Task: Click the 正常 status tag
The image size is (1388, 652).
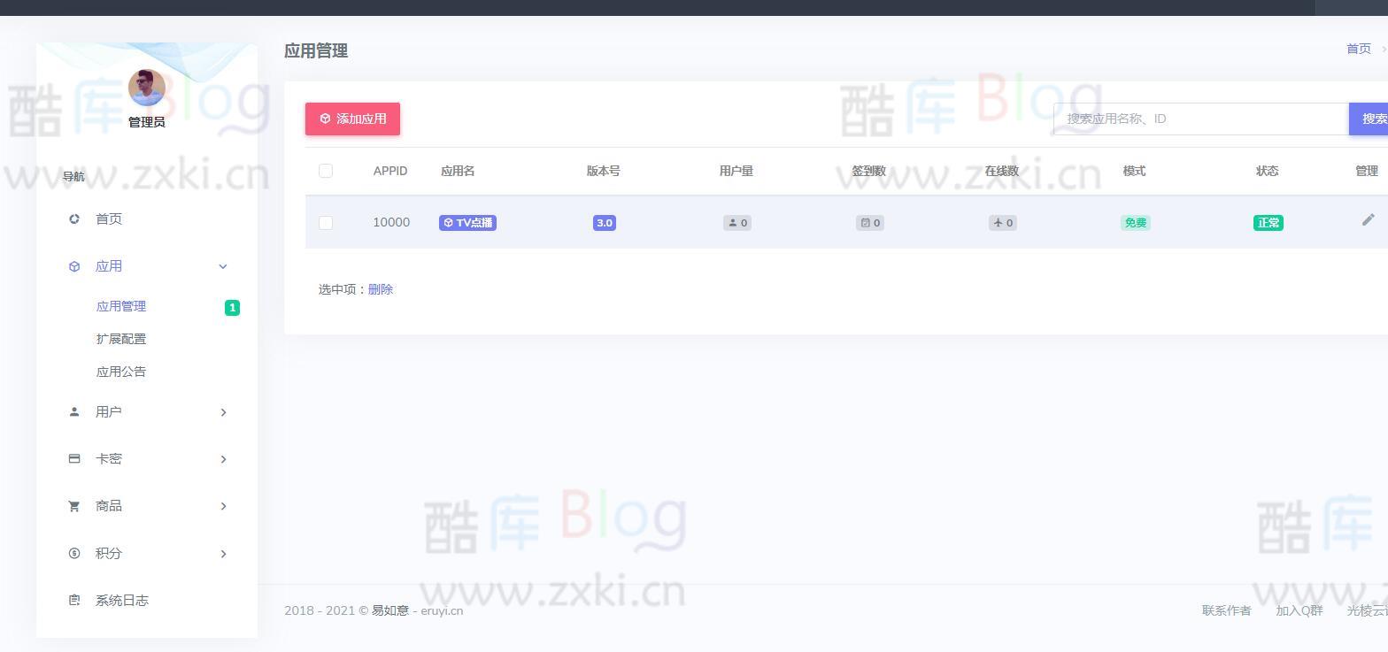Action: point(1268,223)
